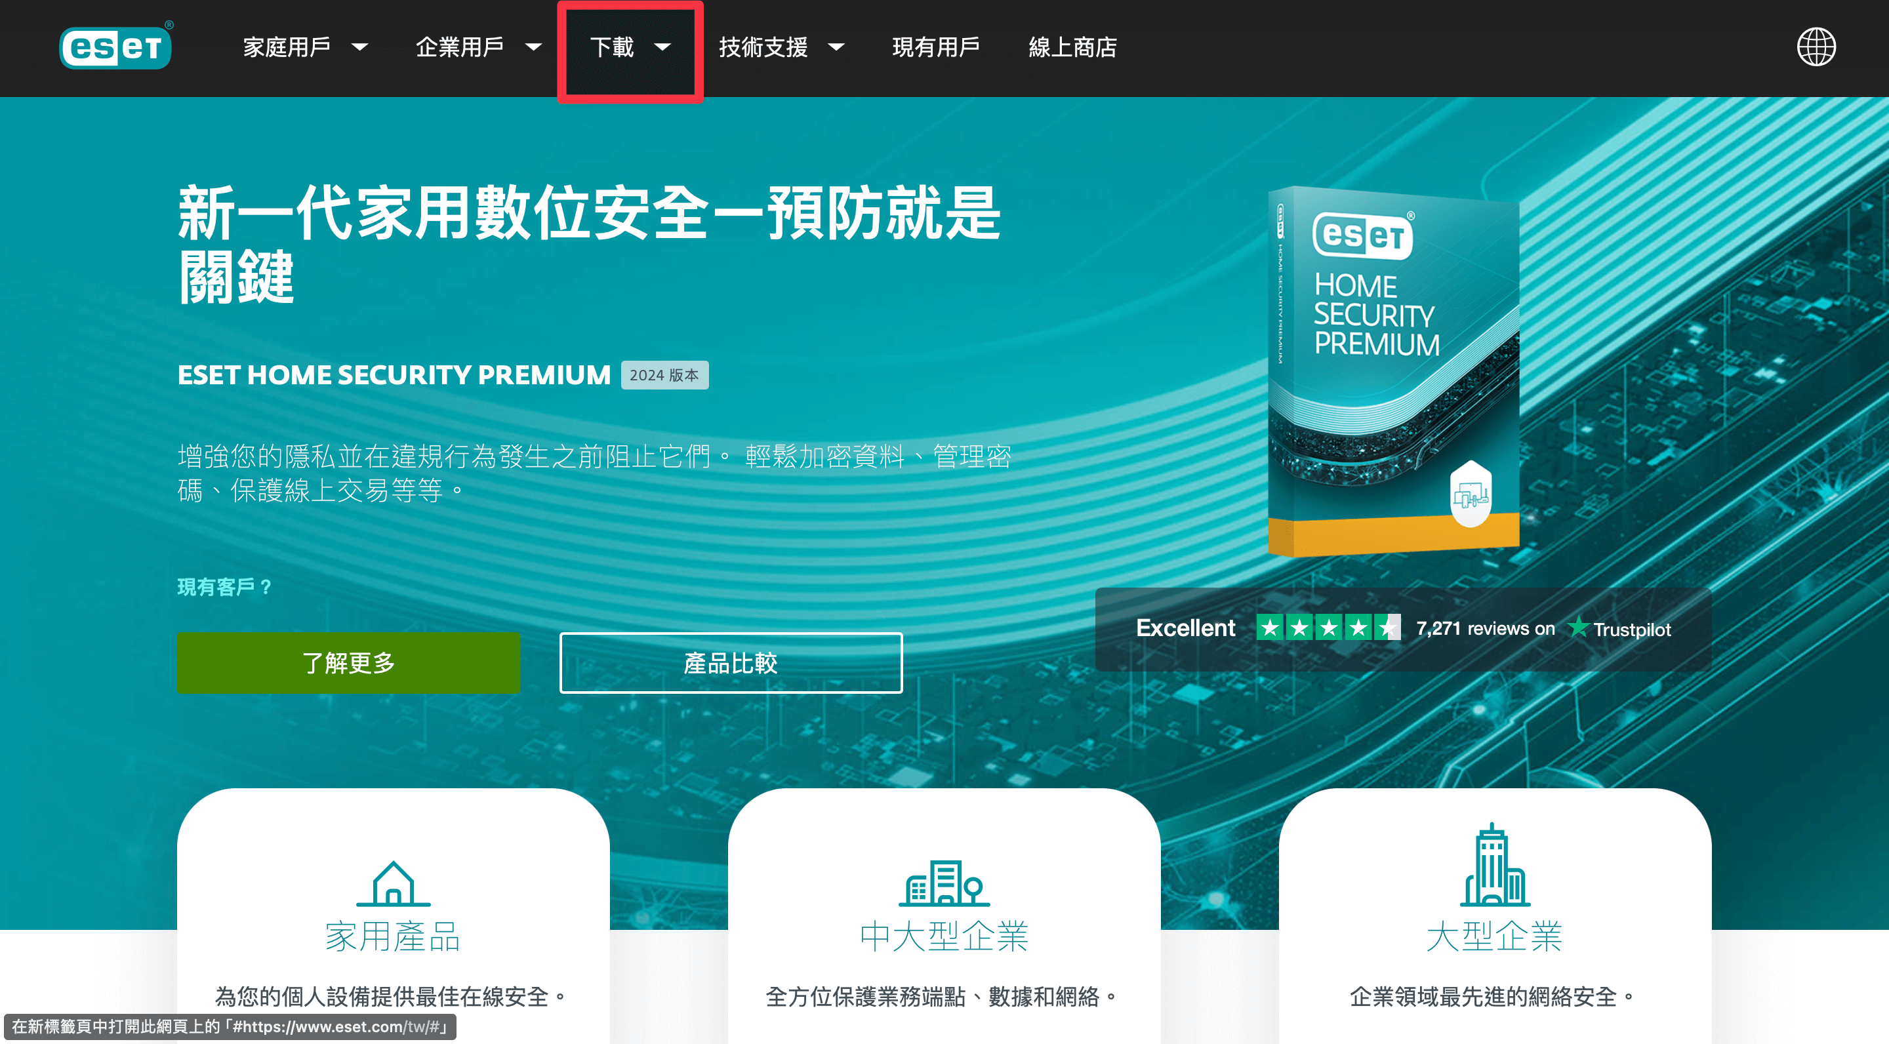
Task: Click the skyscraper icon for 大型企業
Action: [1495, 864]
